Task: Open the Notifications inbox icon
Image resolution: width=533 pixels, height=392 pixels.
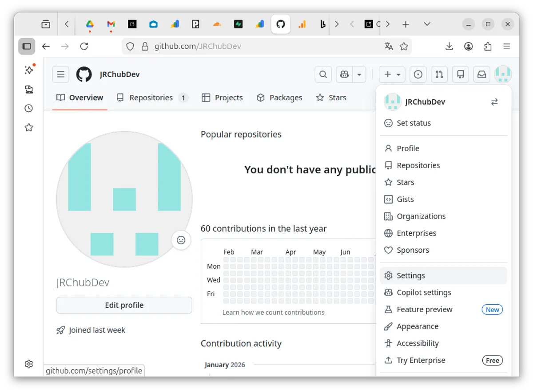Action: coord(482,74)
